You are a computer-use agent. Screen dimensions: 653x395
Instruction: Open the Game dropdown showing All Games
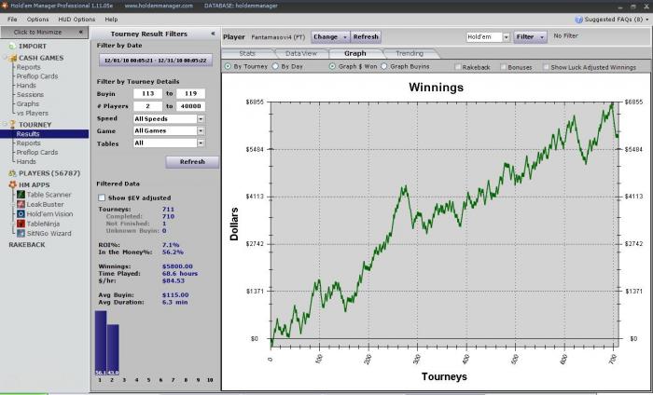(x=169, y=131)
